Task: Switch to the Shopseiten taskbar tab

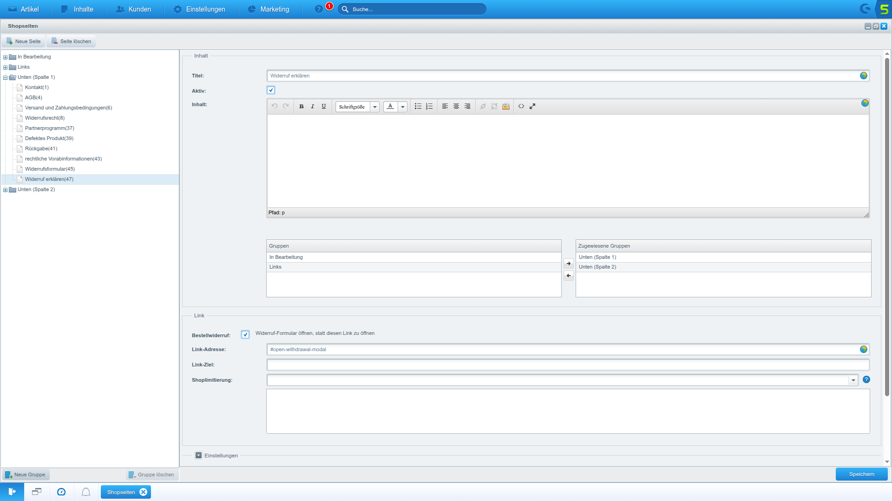Action: coord(121,492)
